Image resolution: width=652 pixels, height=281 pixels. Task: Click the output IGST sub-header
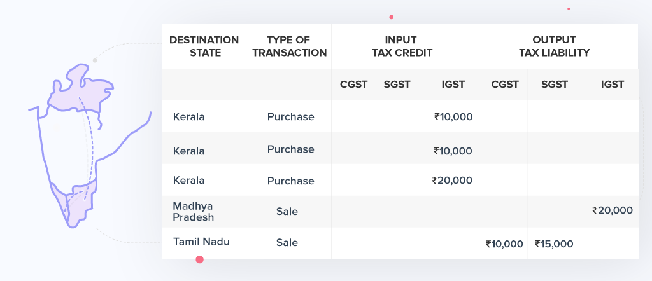(612, 84)
